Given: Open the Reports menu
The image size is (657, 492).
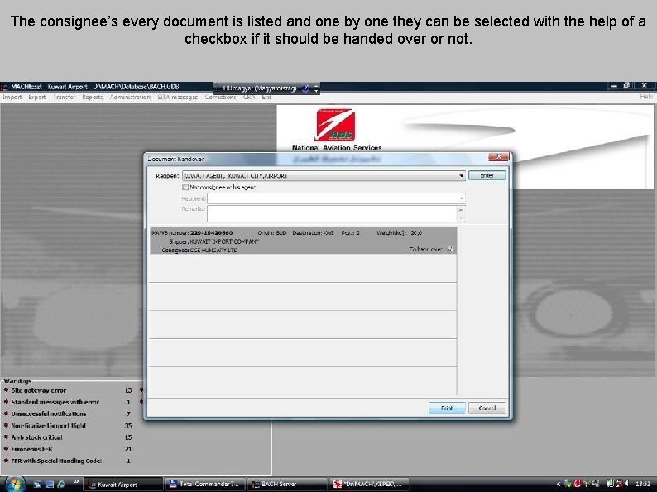Looking at the screenshot, I should (93, 97).
